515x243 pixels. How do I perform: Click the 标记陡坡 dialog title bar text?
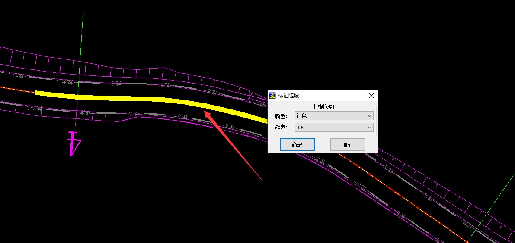288,96
